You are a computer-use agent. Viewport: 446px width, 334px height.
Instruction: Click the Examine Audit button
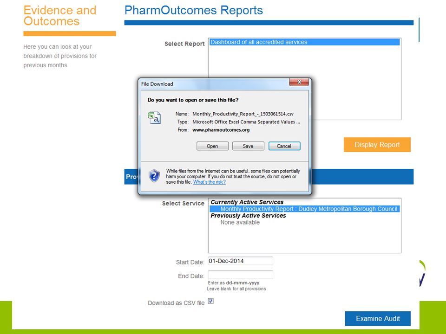click(378, 319)
